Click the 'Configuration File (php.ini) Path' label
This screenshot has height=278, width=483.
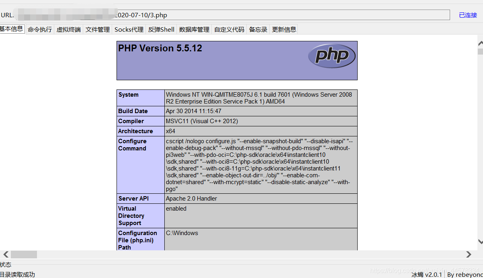coord(137,240)
